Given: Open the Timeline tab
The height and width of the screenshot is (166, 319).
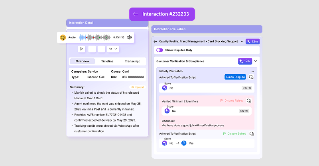Looking at the screenshot, I should click(107, 61).
